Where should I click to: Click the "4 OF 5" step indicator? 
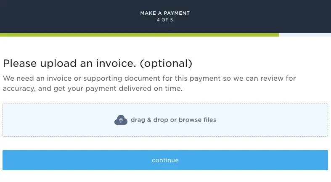pos(165,20)
